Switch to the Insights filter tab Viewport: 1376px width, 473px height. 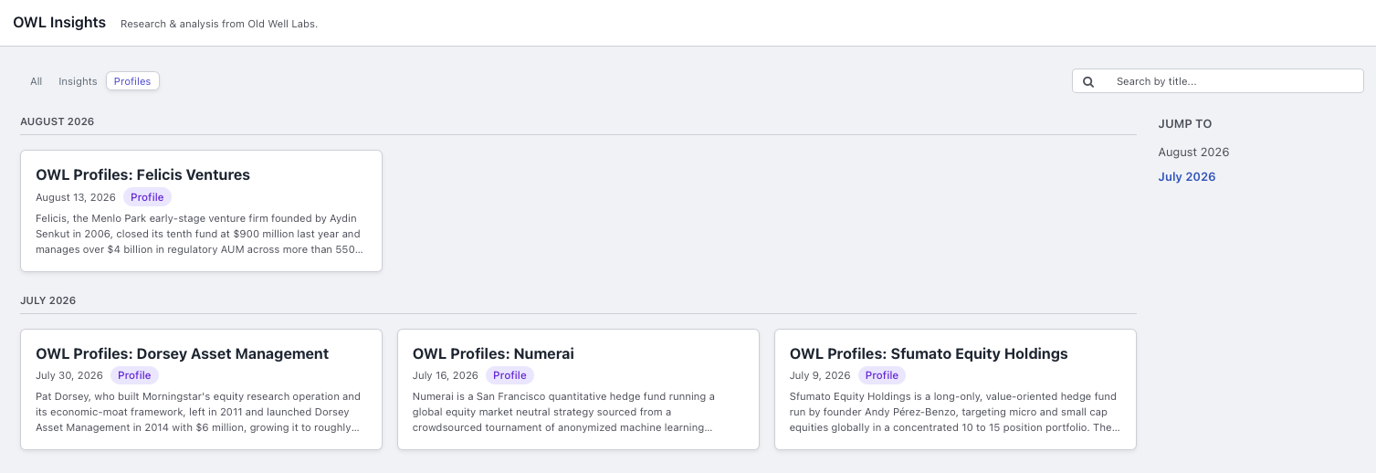coord(78,81)
